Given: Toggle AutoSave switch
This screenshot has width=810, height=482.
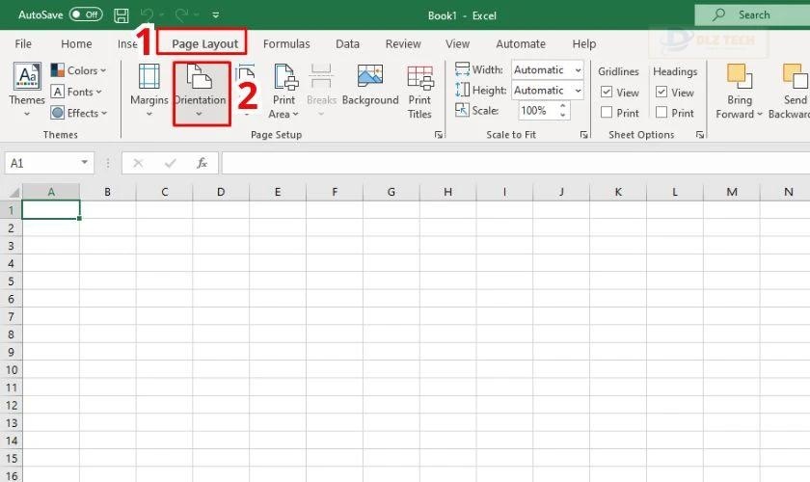Looking at the screenshot, I should (x=87, y=15).
